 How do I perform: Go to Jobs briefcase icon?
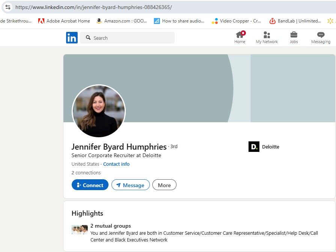coord(294,35)
